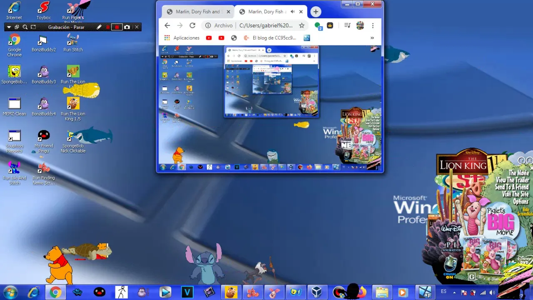533x300 pixels.
Task: Open a new Chrome tab
Action: [316, 12]
